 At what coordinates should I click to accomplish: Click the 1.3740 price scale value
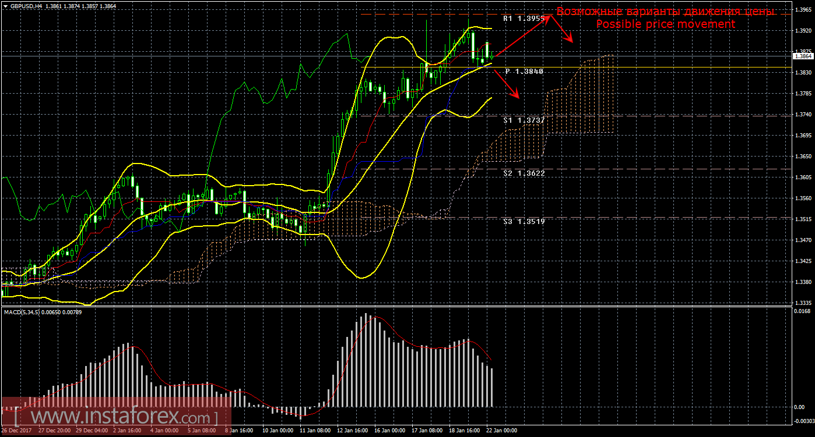click(803, 115)
